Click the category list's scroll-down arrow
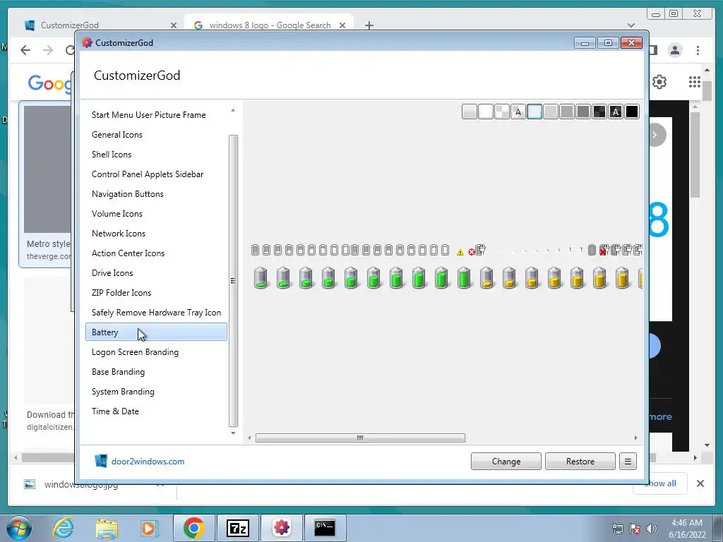723x542 pixels. click(x=233, y=433)
